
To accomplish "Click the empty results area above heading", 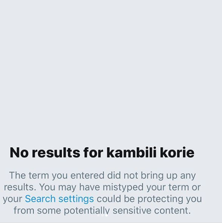I will tap(111, 71).
